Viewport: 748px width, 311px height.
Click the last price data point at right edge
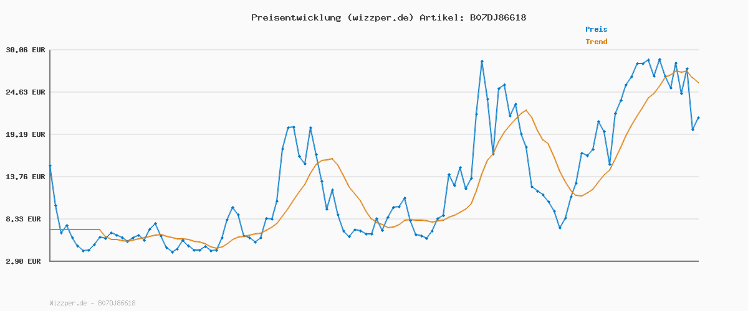click(698, 118)
